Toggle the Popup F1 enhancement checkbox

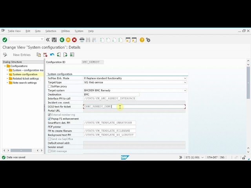[49, 119]
